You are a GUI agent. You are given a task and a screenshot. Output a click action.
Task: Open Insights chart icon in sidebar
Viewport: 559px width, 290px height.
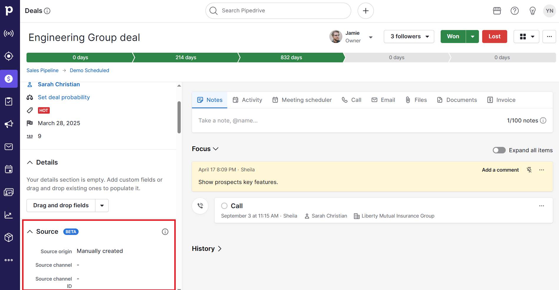click(x=9, y=215)
